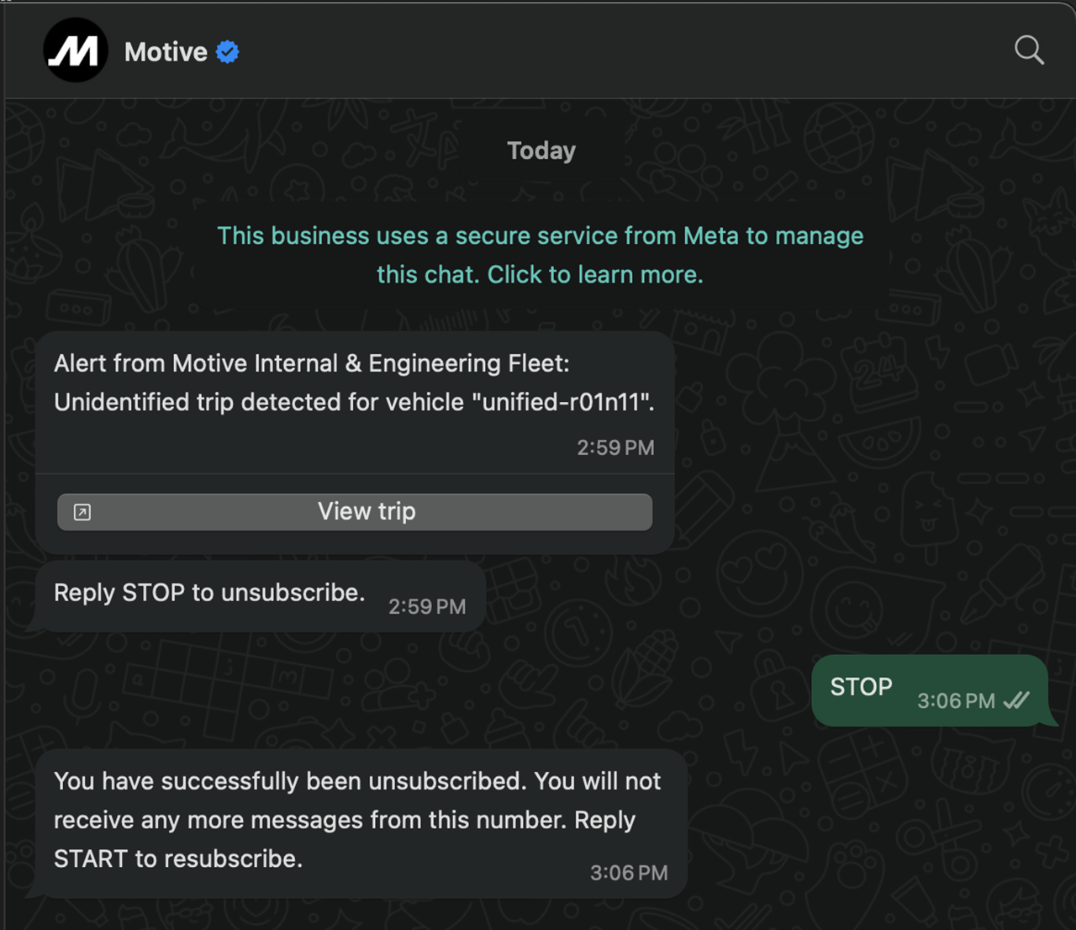Open Meta secure service notice to learn more
The height and width of the screenshot is (930, 1076).
pos(541,255)
